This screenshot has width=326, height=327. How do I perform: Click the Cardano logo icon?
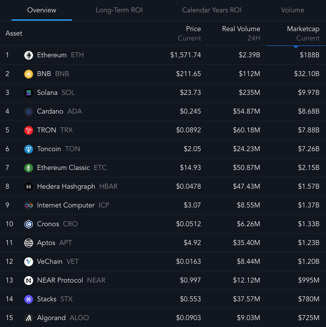(29, 112)
